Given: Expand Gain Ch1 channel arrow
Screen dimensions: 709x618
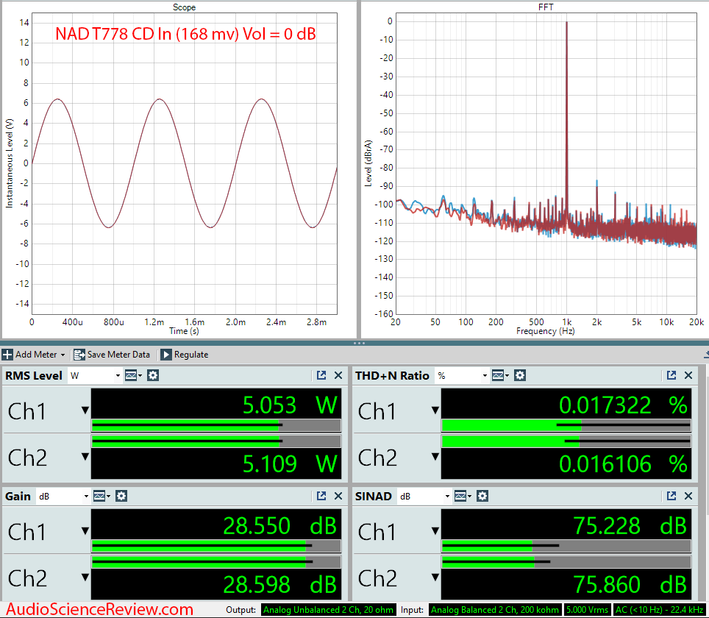Looking at the screenshot, I should click(85, 530).
